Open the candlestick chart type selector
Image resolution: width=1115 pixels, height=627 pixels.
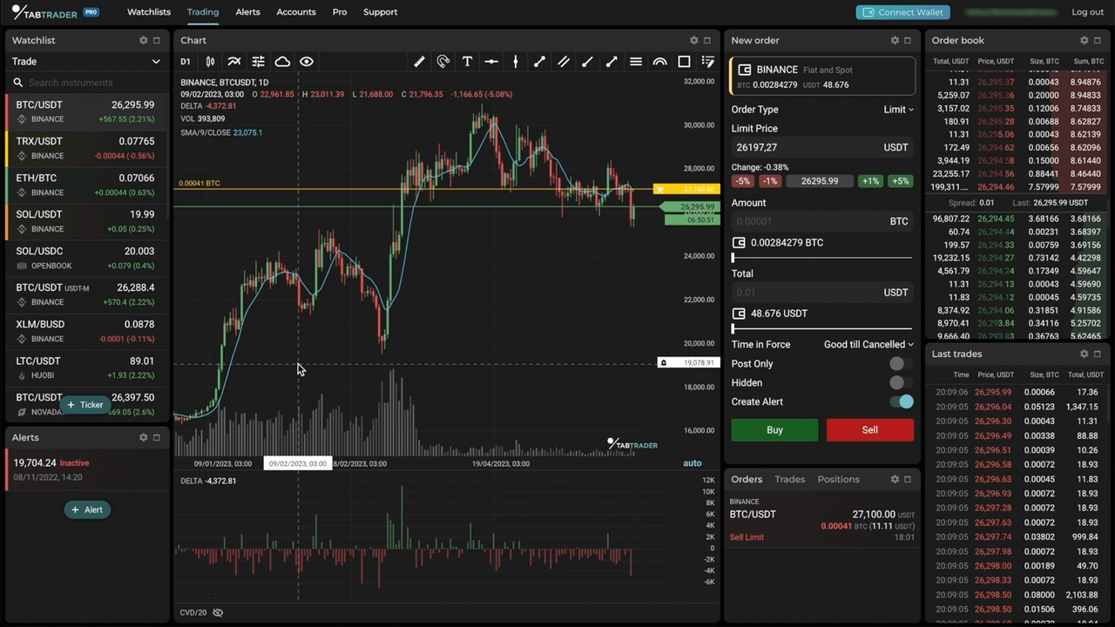tap(210, 62)
